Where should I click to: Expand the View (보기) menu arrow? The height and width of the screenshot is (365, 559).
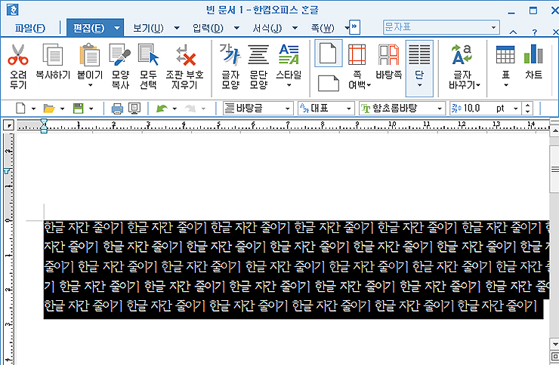pos(177,28)
